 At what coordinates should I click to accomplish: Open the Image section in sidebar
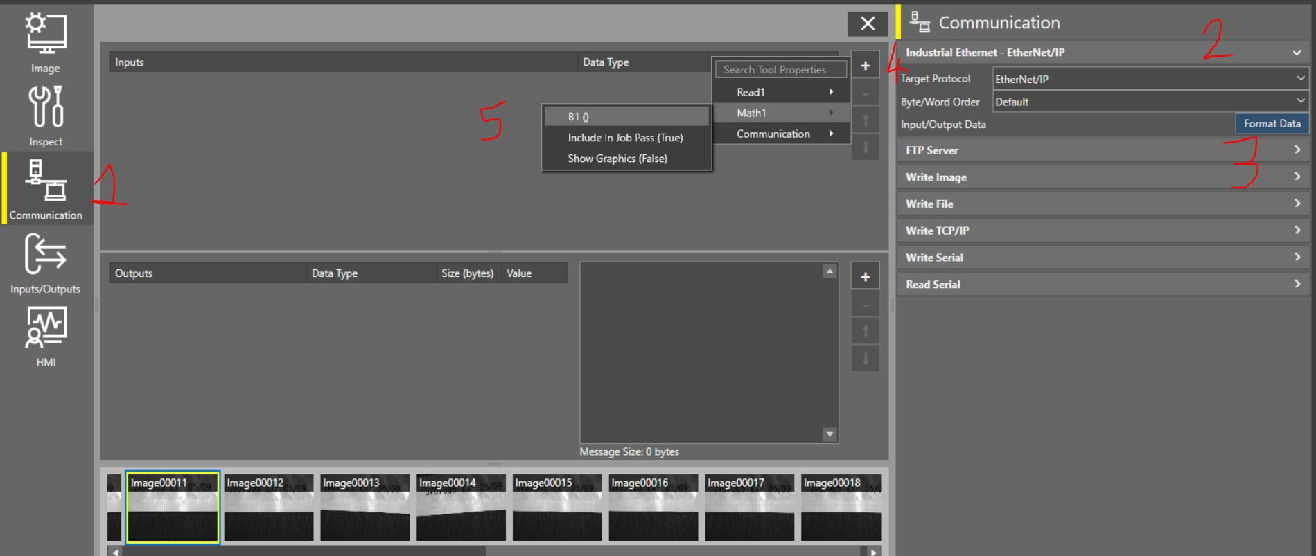[x=46, y=43]
